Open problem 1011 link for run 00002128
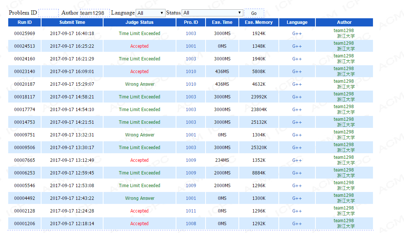The width and height of the screenshot is (404, 233). point(191,211)
